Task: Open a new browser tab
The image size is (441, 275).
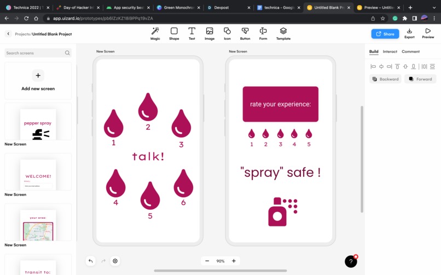Action: pos(410,8)
